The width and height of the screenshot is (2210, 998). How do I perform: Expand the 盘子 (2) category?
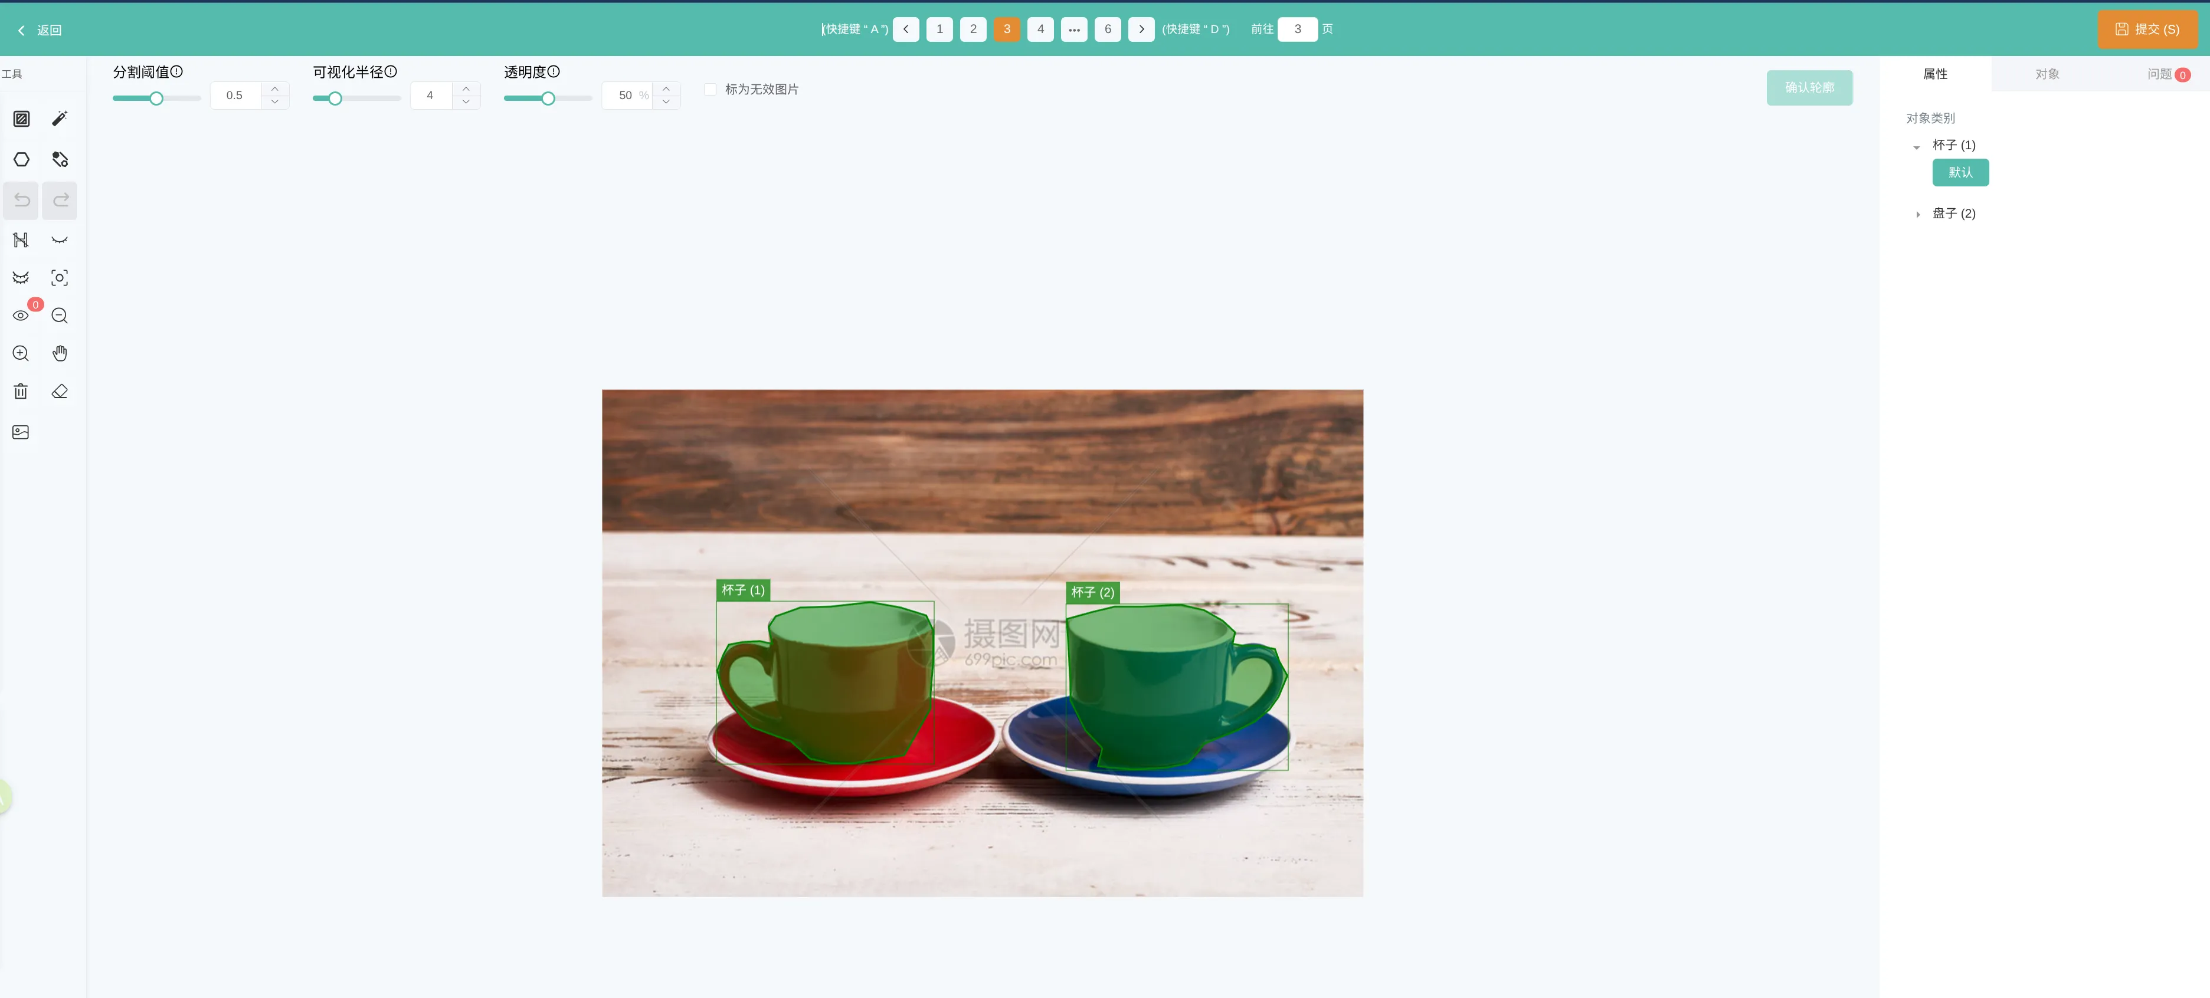point(1917,214)
